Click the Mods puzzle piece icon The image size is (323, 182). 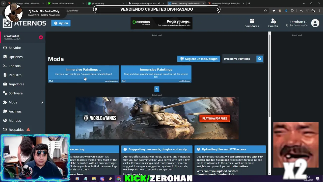tap(5, 102)
